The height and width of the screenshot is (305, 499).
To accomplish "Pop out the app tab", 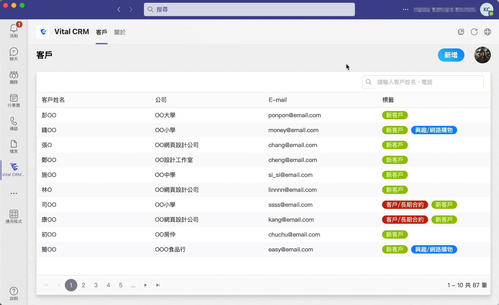I will tap(461, 32).
